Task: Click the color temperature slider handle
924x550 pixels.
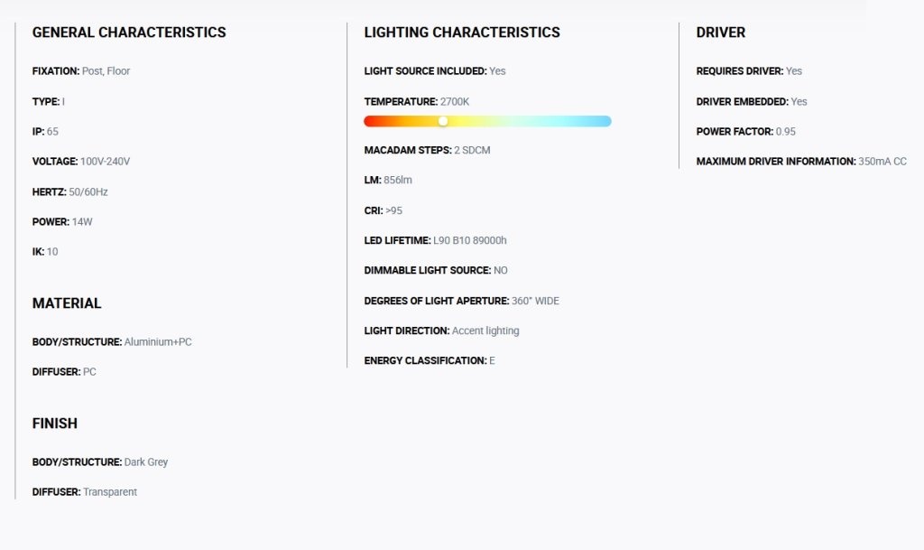Action: [443, 121]
